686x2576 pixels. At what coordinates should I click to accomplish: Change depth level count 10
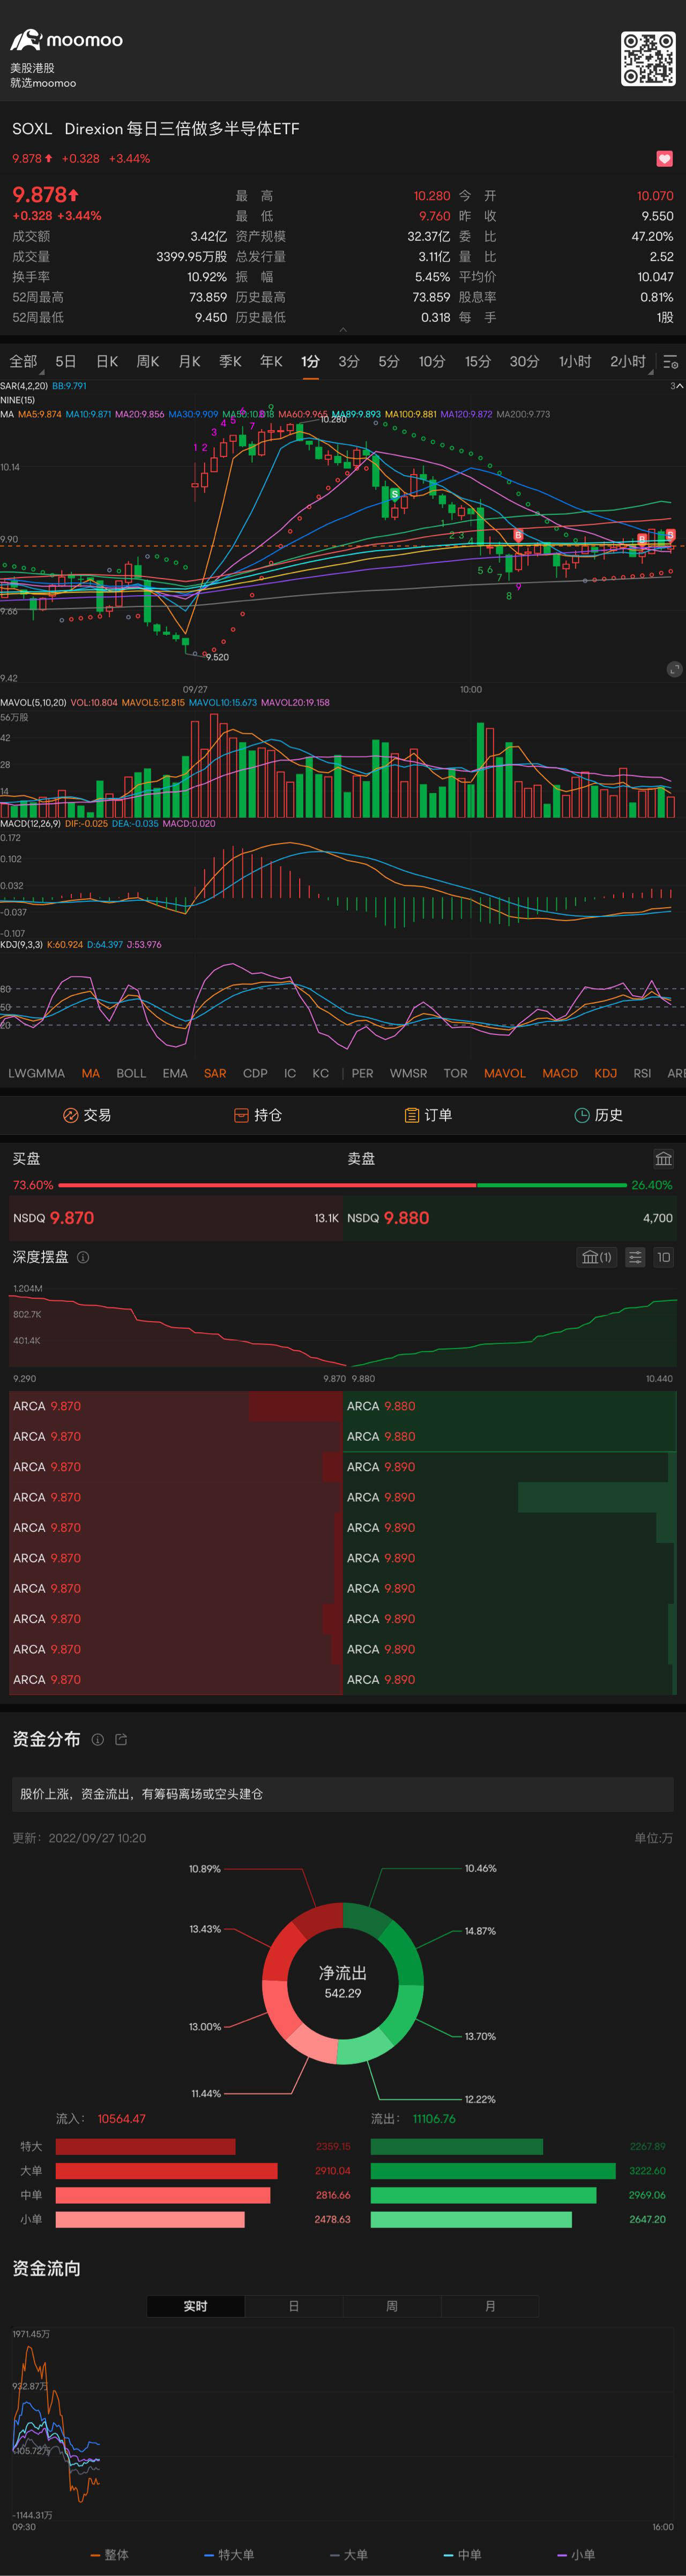[664, 1257]
